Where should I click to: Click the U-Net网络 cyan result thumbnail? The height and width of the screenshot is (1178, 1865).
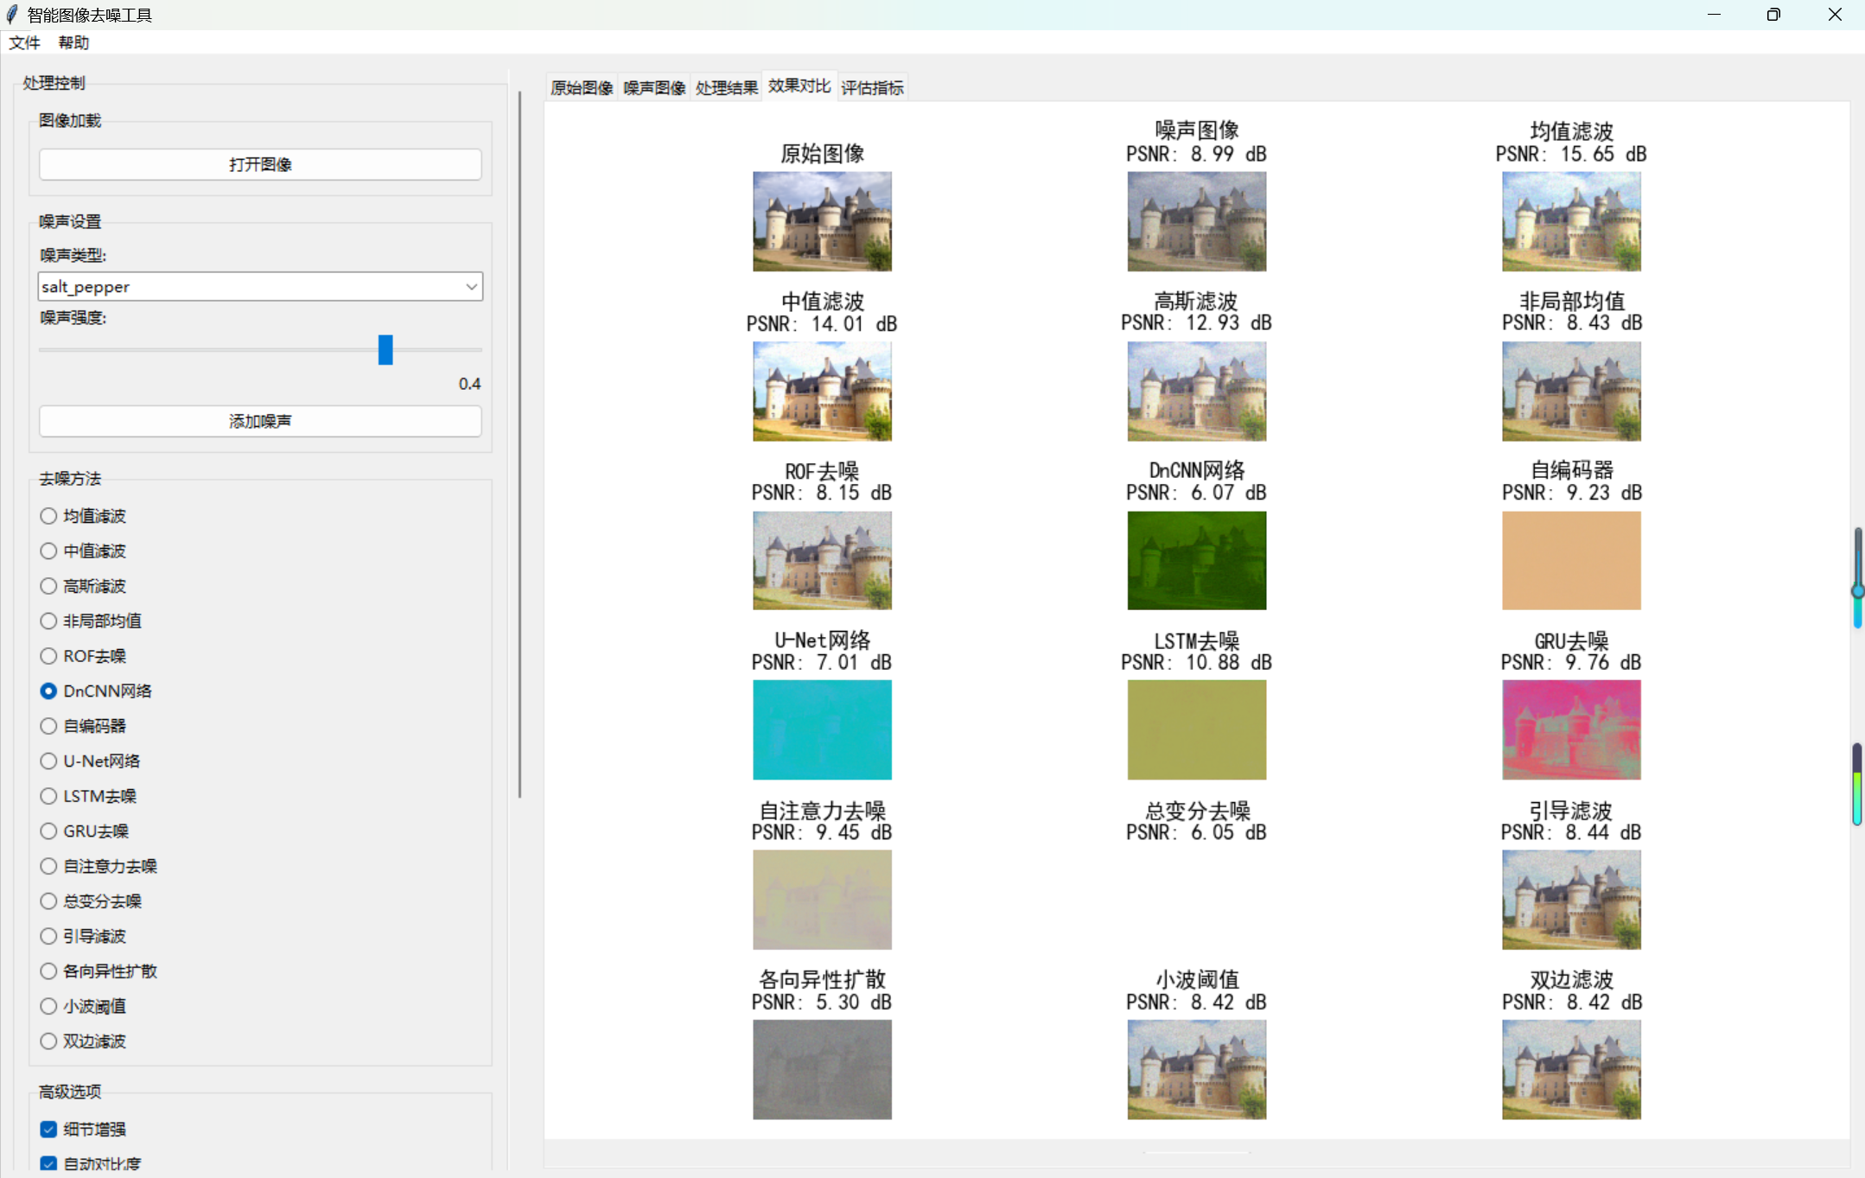pos(822,729)
